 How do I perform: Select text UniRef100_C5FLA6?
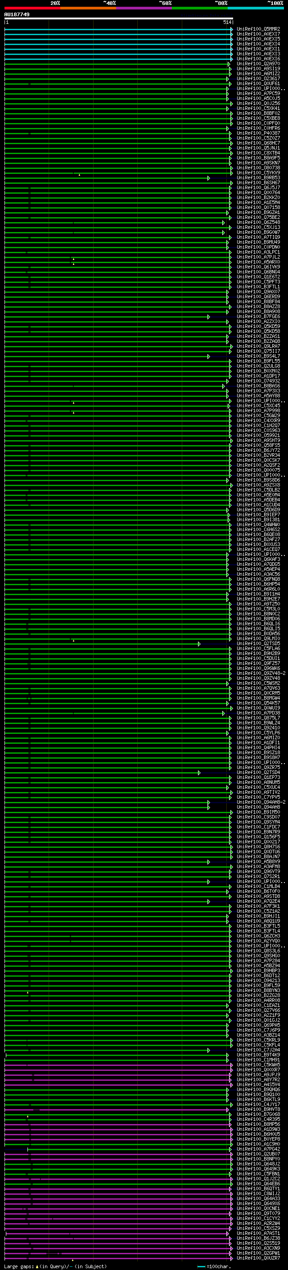(258, 649)
